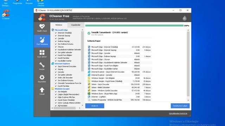Select the Internet Explorer tree group

[x=62, y=64]
